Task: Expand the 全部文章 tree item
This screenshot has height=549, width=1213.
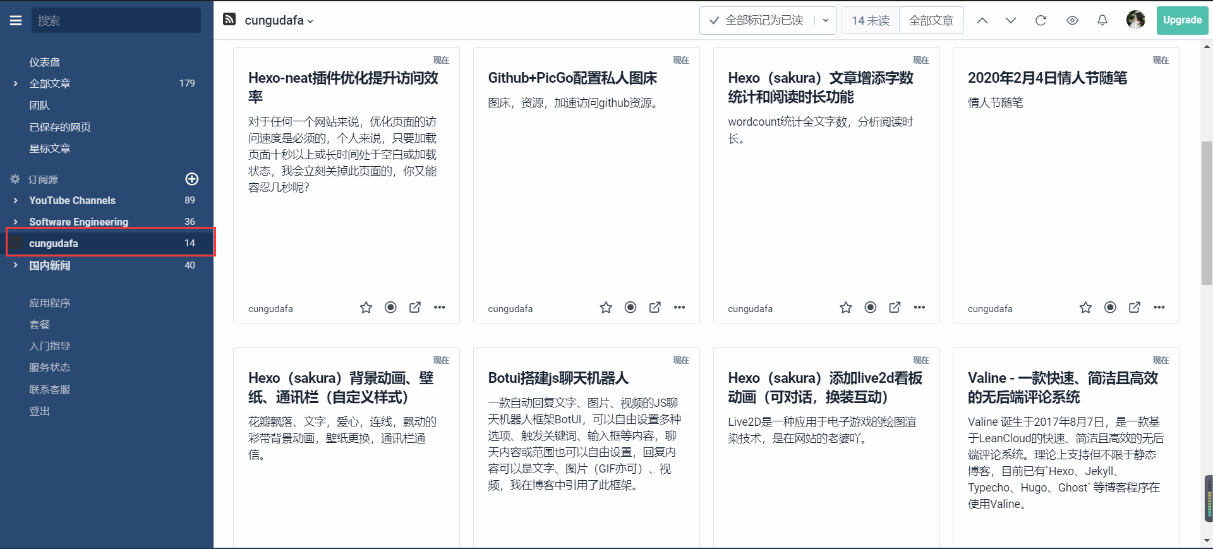Action: click(15, 83)
